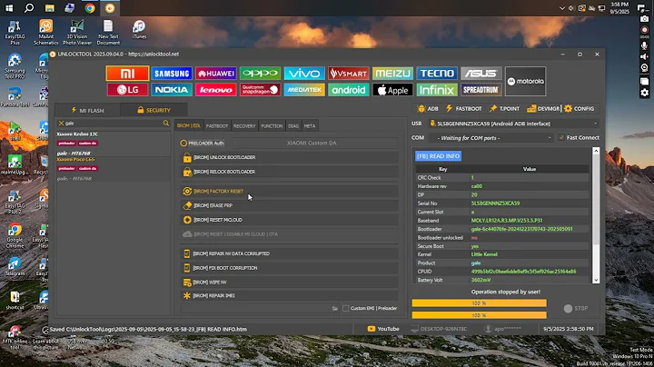Image resolution: width=654 pixels, height=367 pixels.
Task: Choose the Qualcomm Snapdragon tile
Action: (260, 90)
